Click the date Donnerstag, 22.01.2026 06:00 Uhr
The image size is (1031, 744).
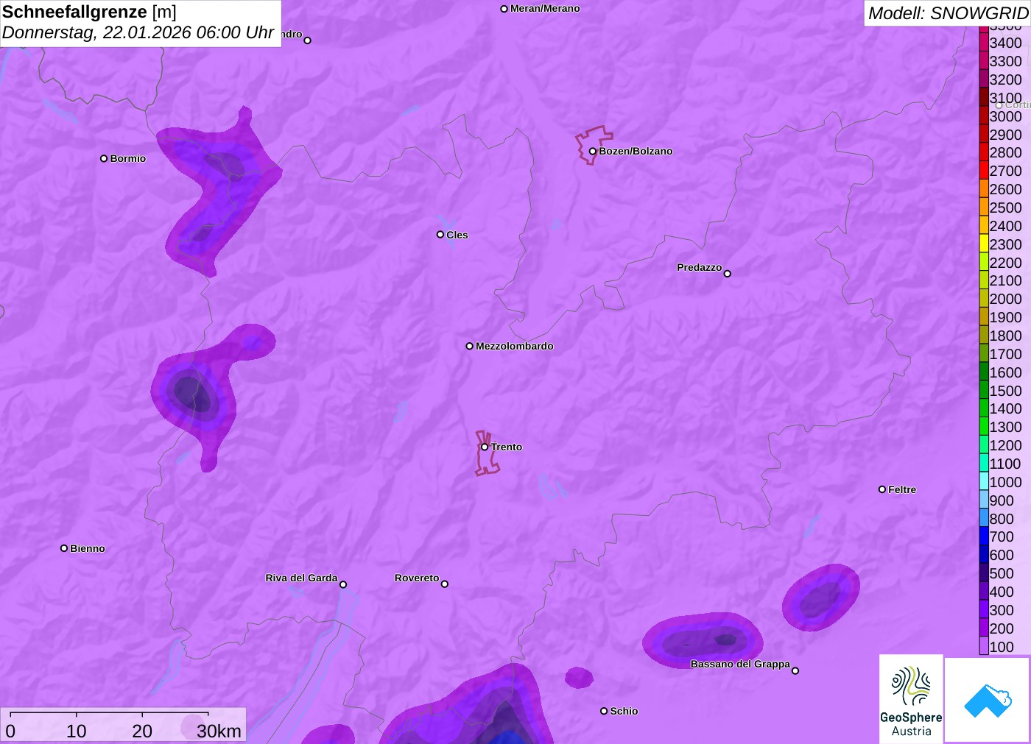click(138, 33)
